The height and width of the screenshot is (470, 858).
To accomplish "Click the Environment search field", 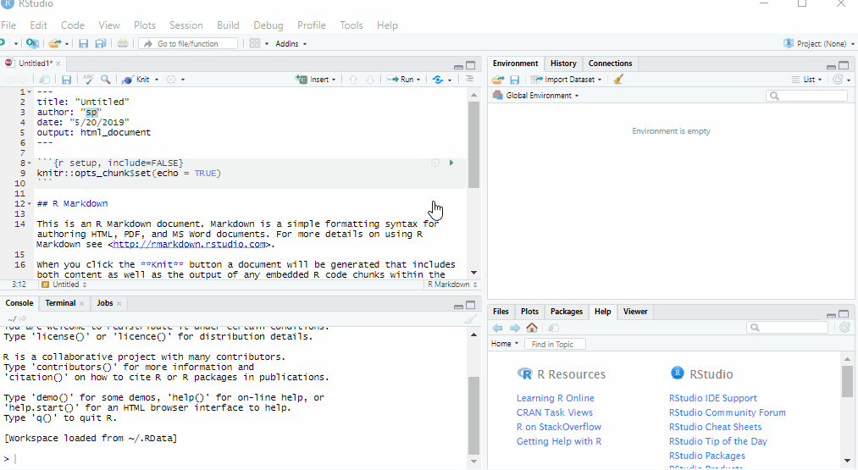I will coord(807,96).
